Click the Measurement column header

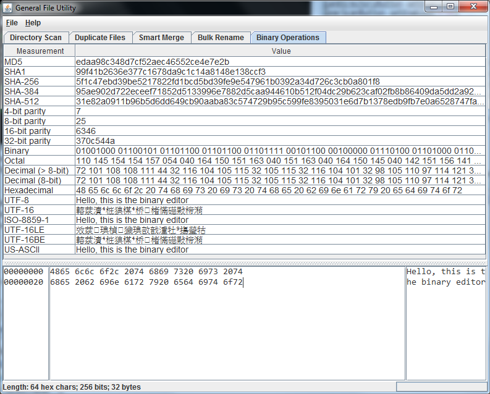coord(40,51)
